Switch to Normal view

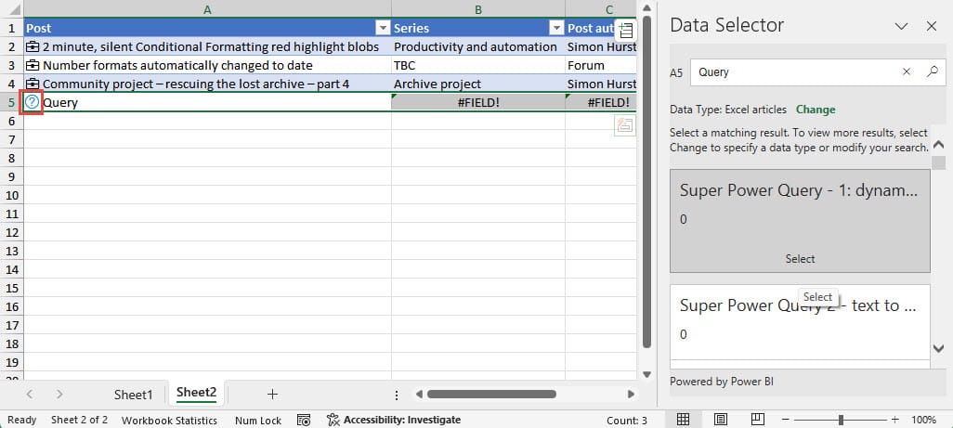683,420
